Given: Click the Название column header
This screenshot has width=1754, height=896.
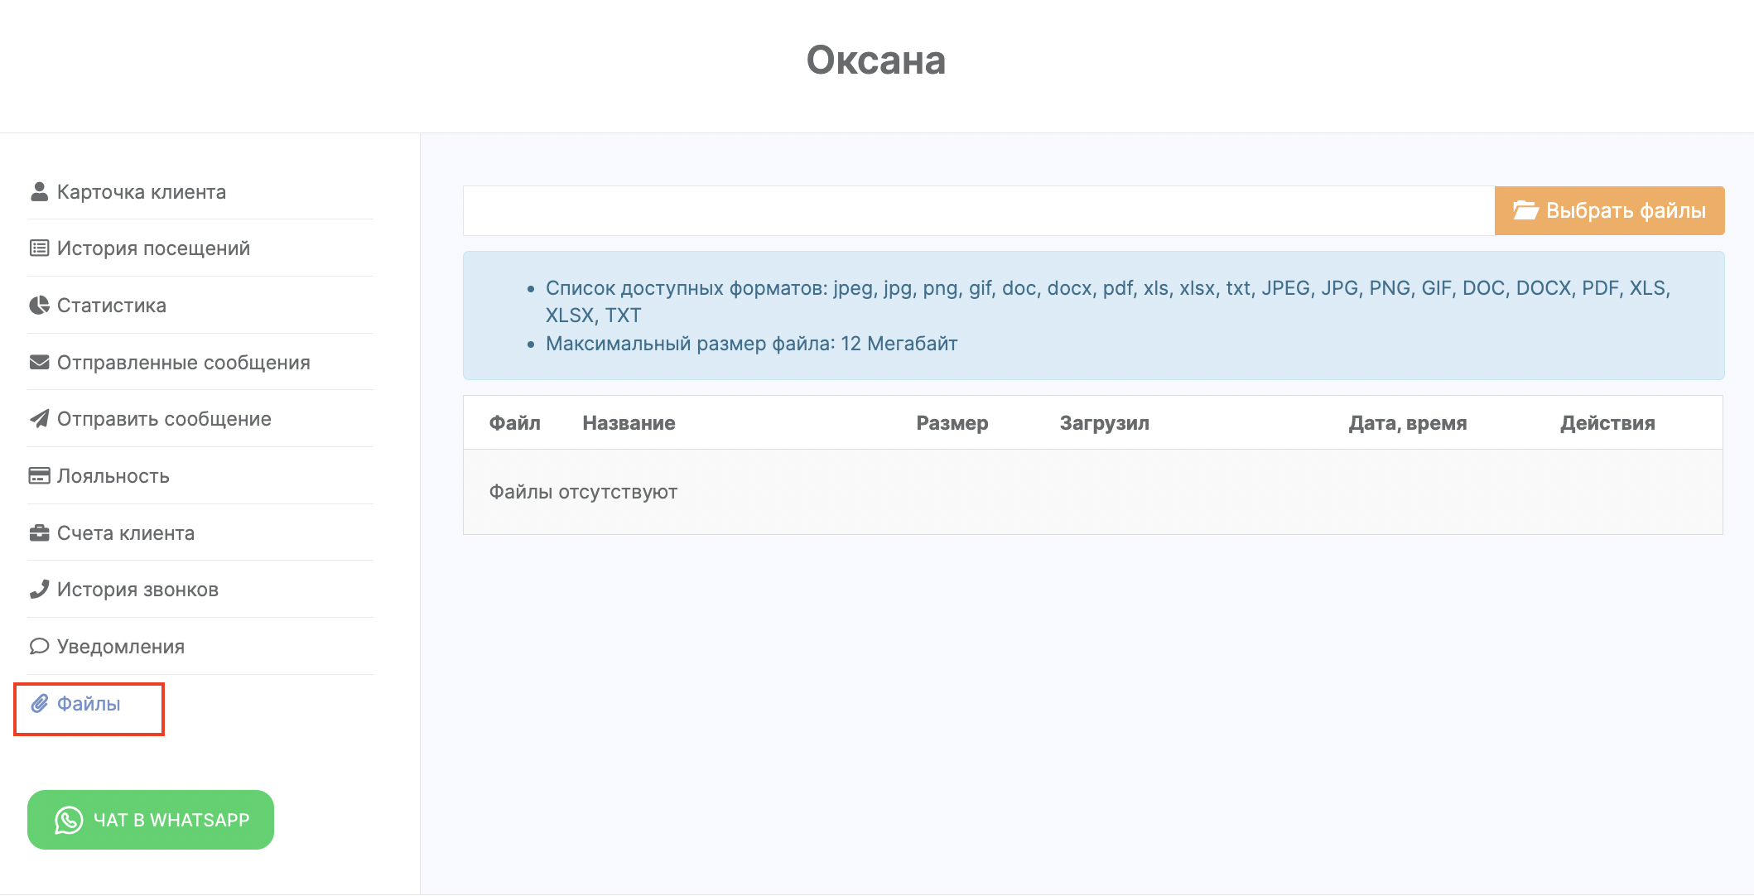Looking at the screenshot, I should pos(629,422).
